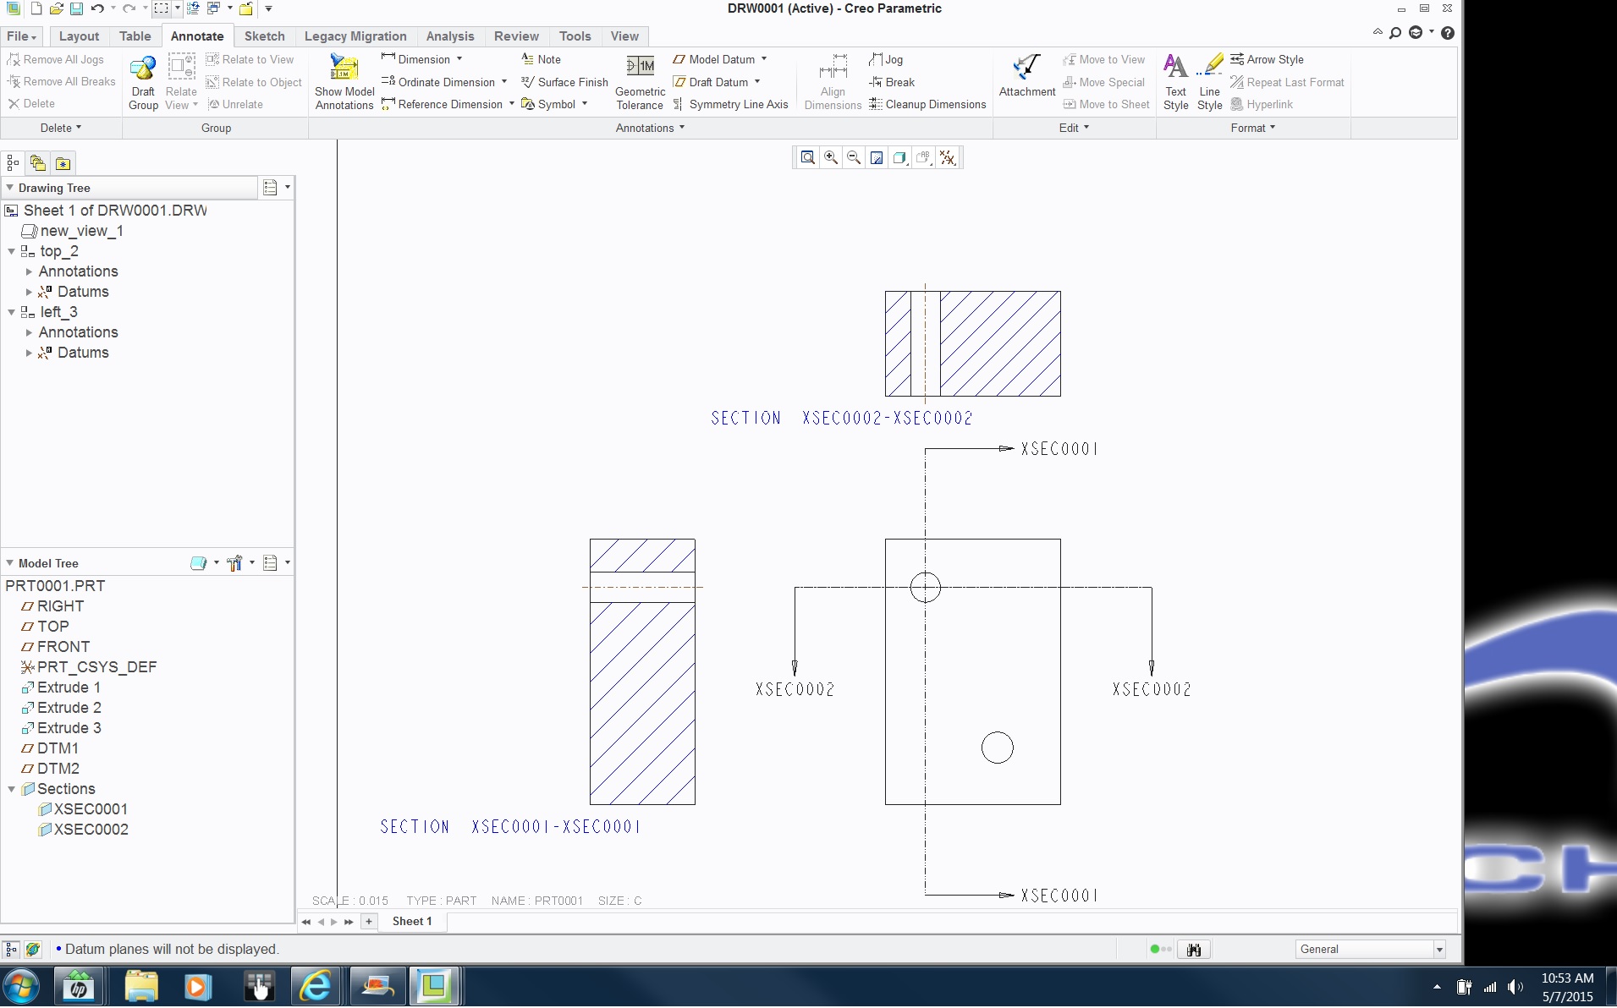Expand the Format group overflow
Screen dimensions: 1617x1008
click(x=1252, y=128)
